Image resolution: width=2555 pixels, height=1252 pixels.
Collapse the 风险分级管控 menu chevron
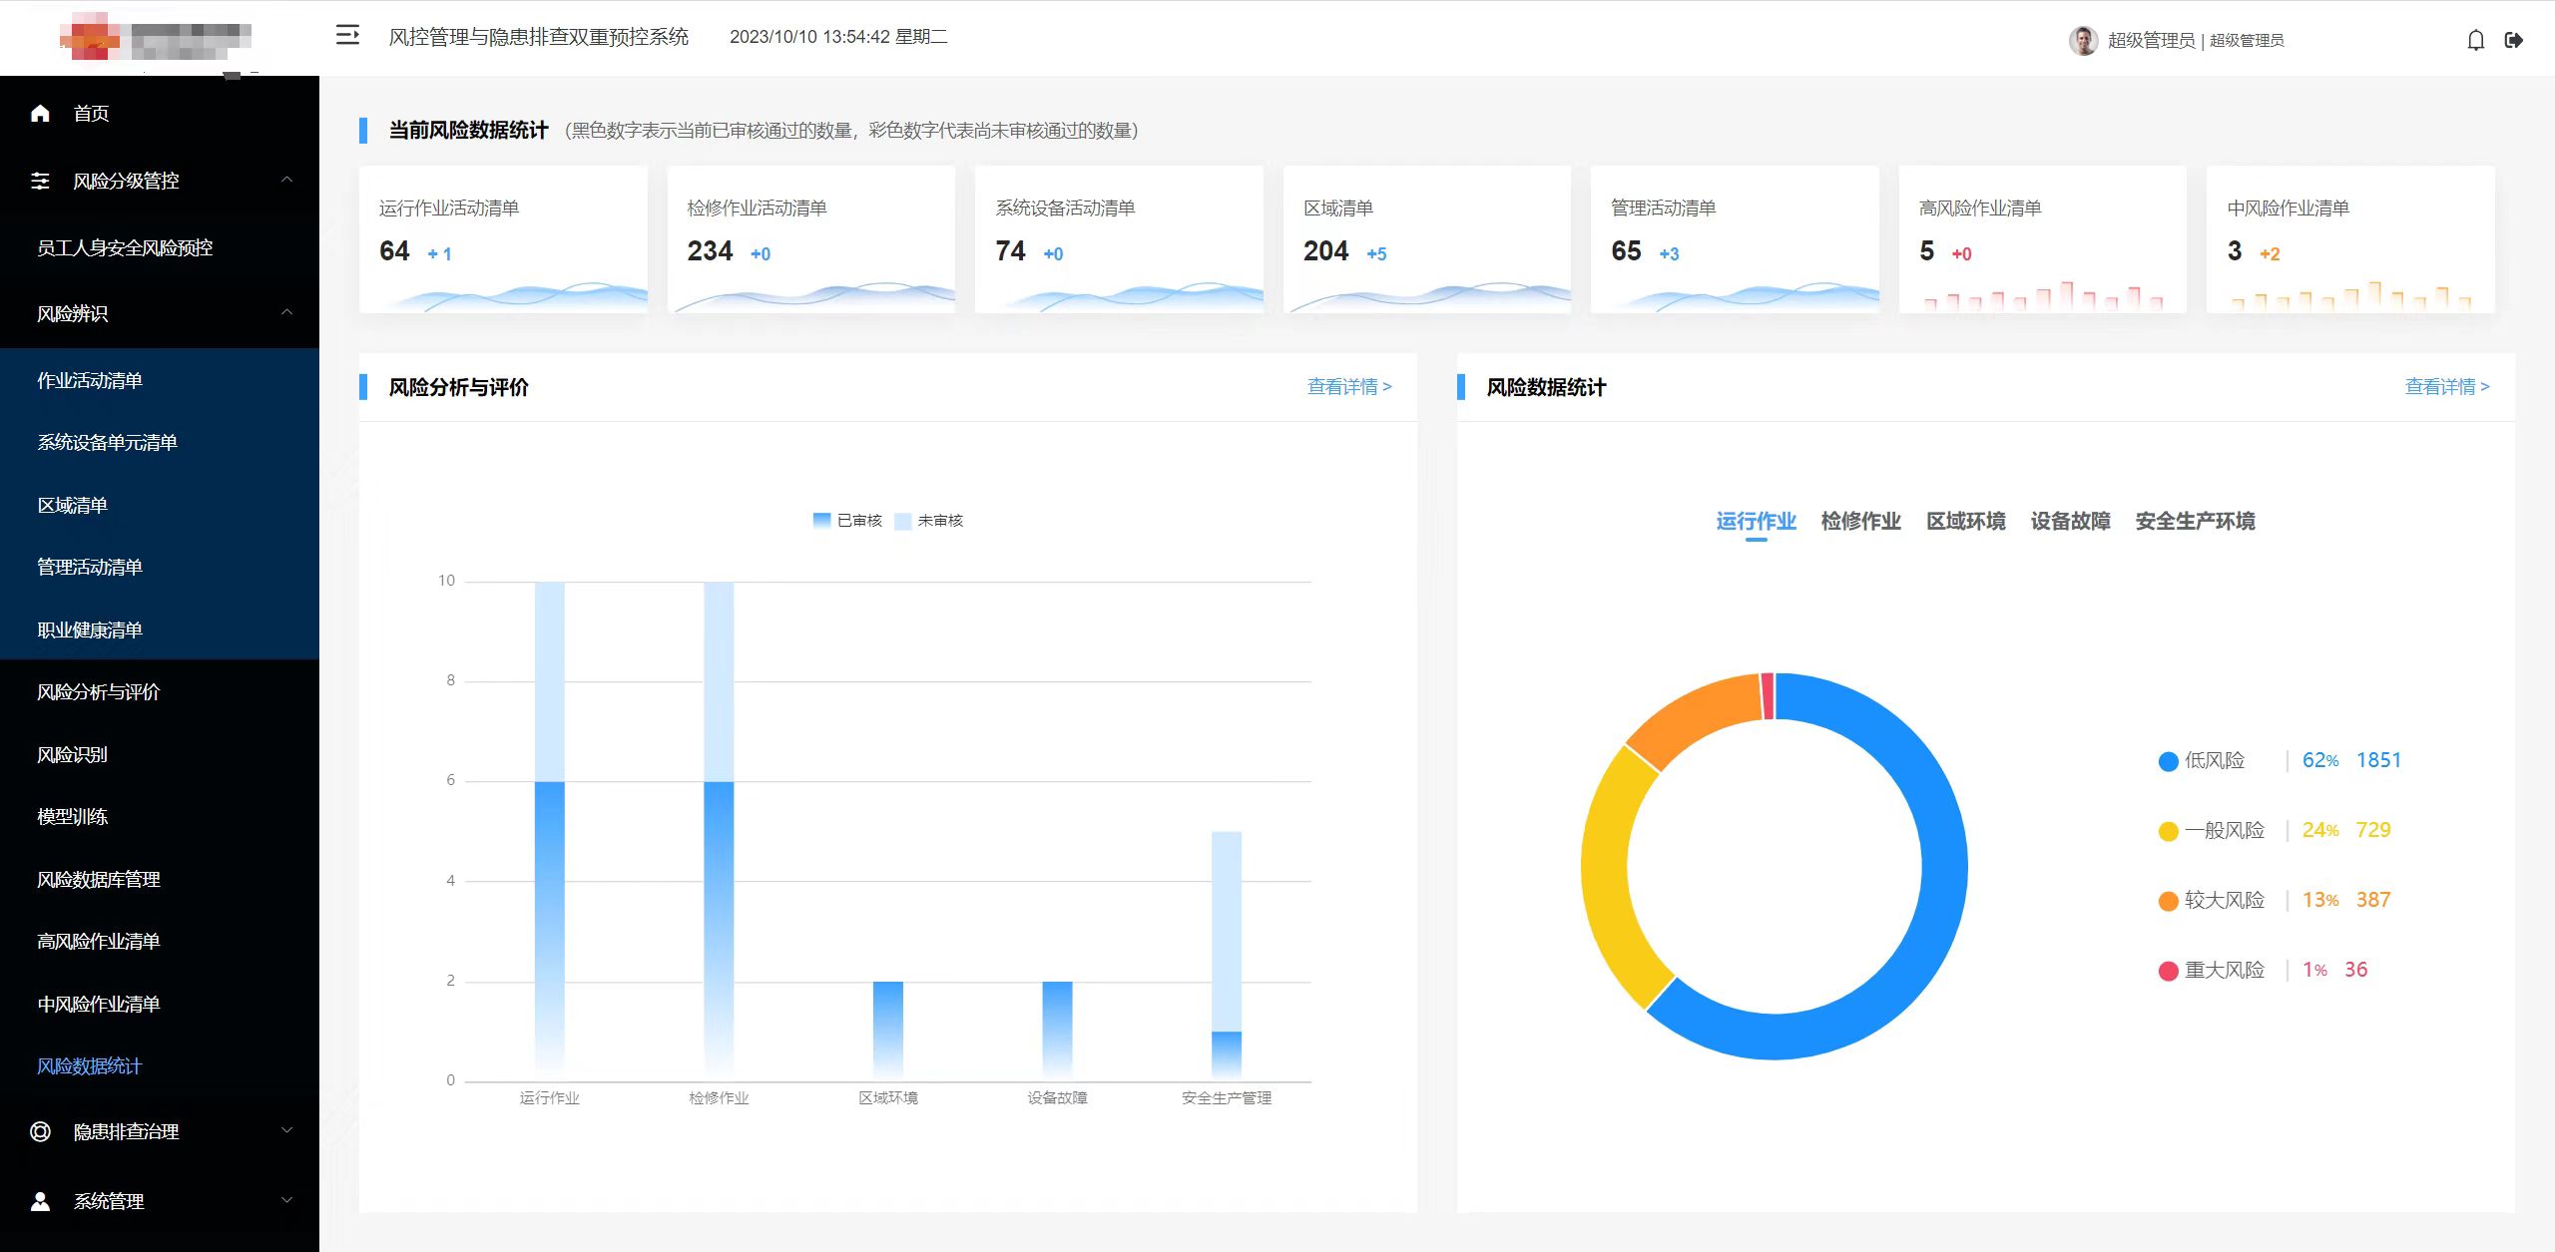(287, 180)
